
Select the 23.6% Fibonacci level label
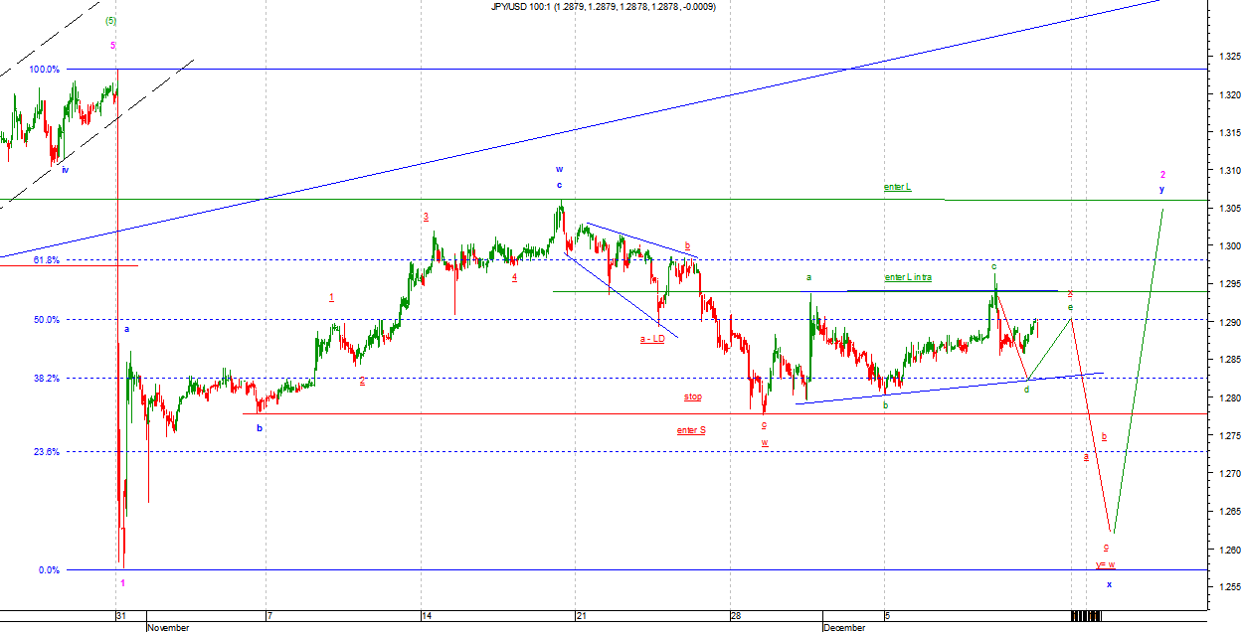pos(46,451)
